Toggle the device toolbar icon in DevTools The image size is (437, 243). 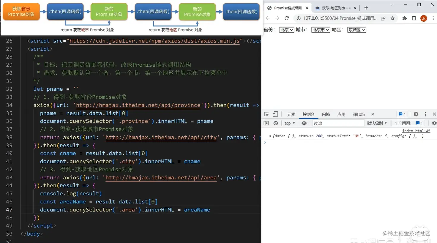275,114
